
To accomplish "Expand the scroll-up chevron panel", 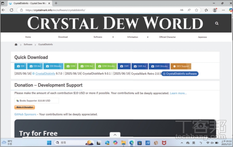I will 115,134.
